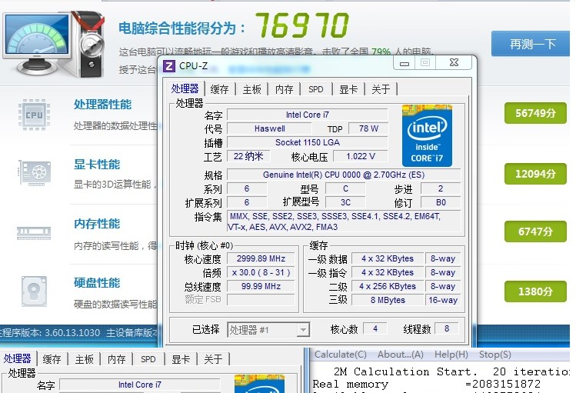Screen dimensions: 576x393
Task: Close the CPU-Z window
Action: 454,62
